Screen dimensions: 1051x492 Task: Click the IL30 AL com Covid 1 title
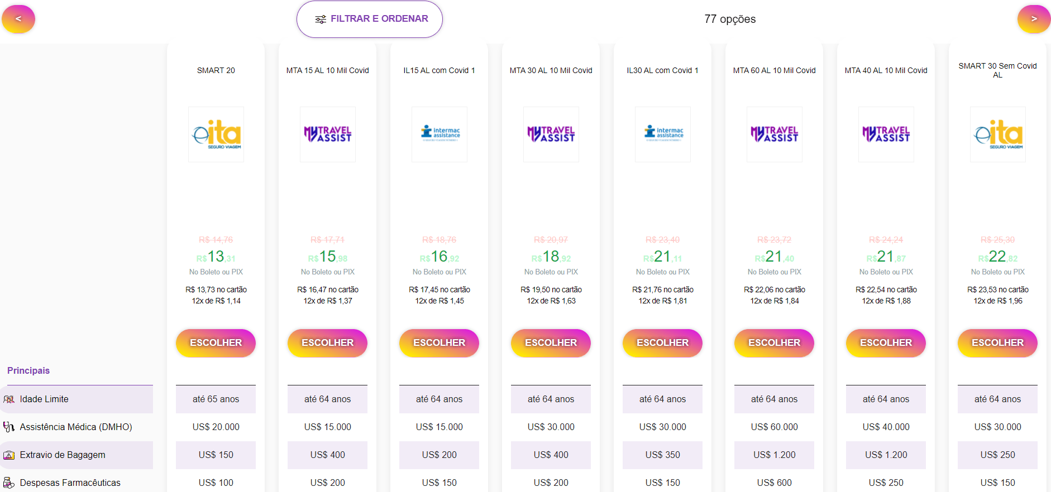coord(663,70)
